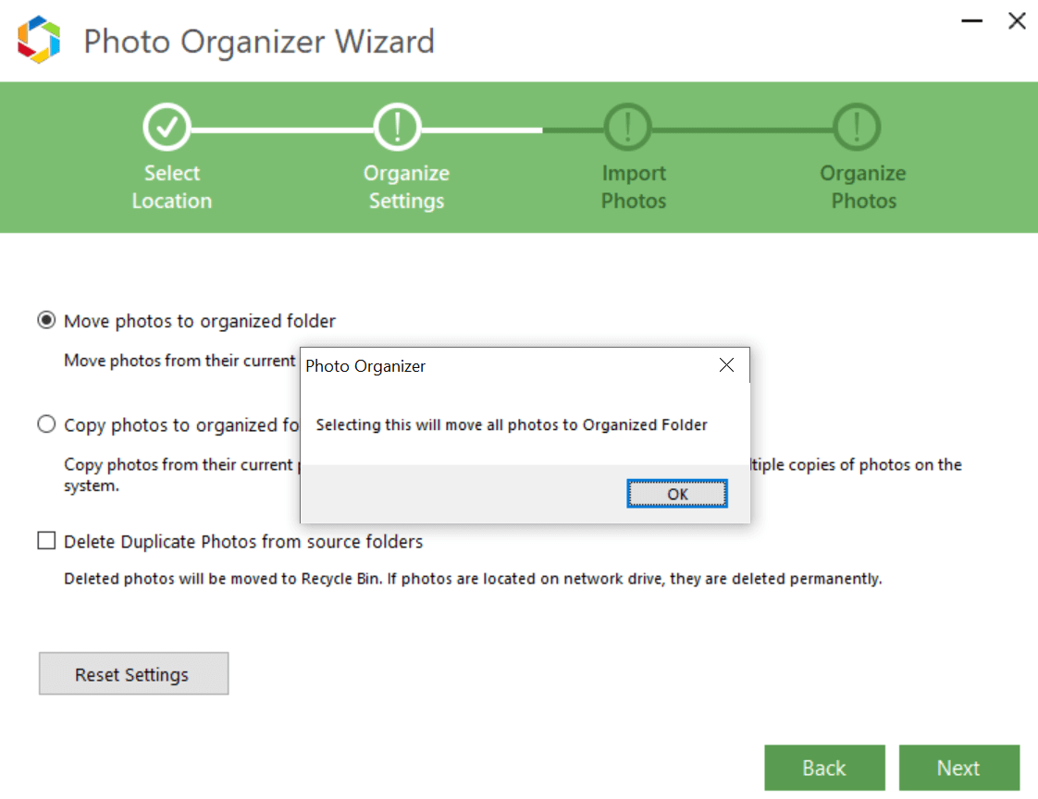The height and width of the screenshot is (799, 1038).
Task: Close the Photo Organizer alert dialog
Action: point(726,365)
